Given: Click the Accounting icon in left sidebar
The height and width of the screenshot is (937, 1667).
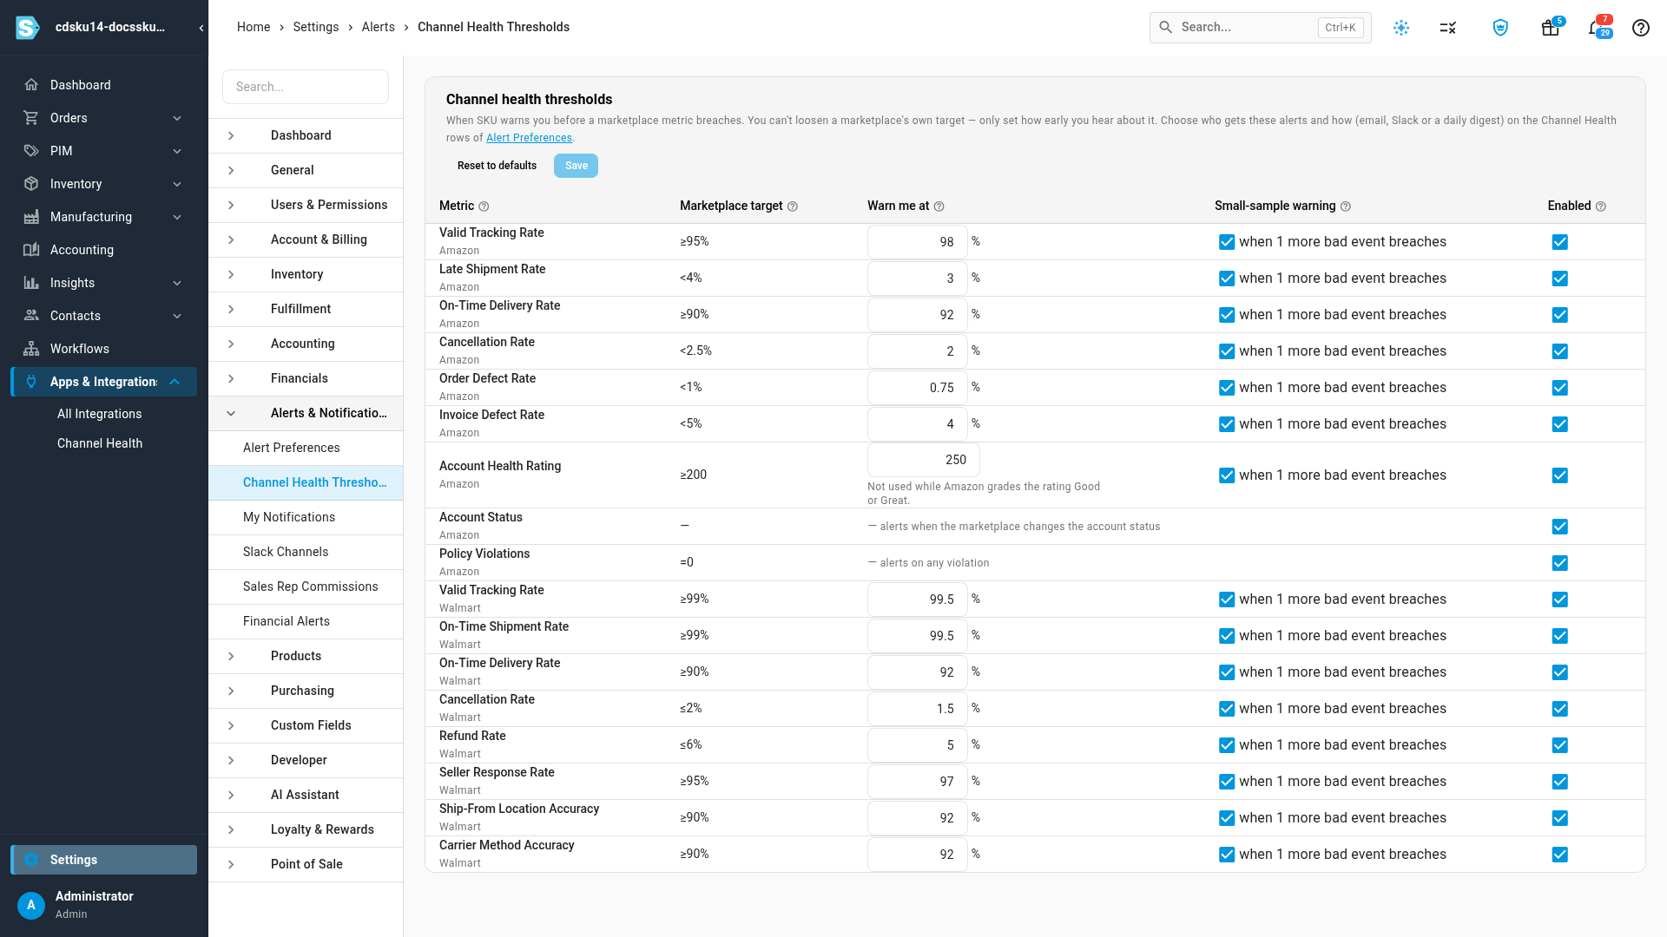Looking at the screenshot, I should click(x=31, y=250).
